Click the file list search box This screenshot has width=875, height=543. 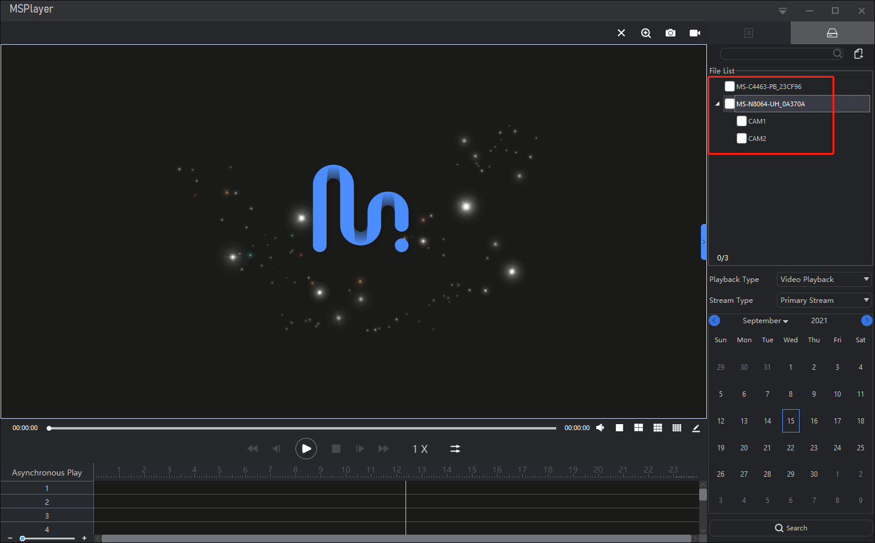pos(781,54)
